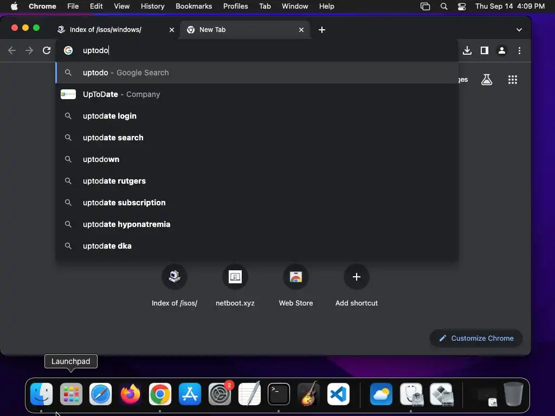This screenshot has height=416, width=555.
Task: Open the Web Store shortcut
Action: (x=296, y=286)
